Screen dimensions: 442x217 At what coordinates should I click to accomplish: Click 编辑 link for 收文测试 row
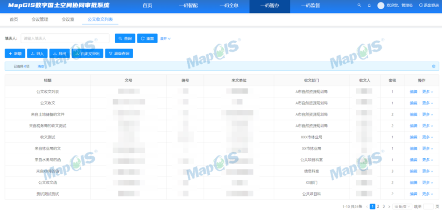(414, 137)
